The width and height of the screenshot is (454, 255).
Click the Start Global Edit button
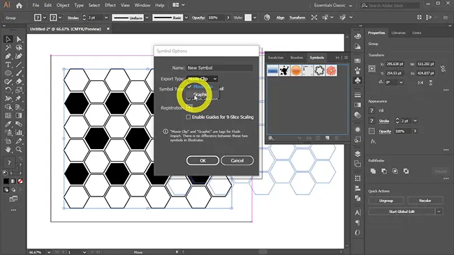(402, 211)
